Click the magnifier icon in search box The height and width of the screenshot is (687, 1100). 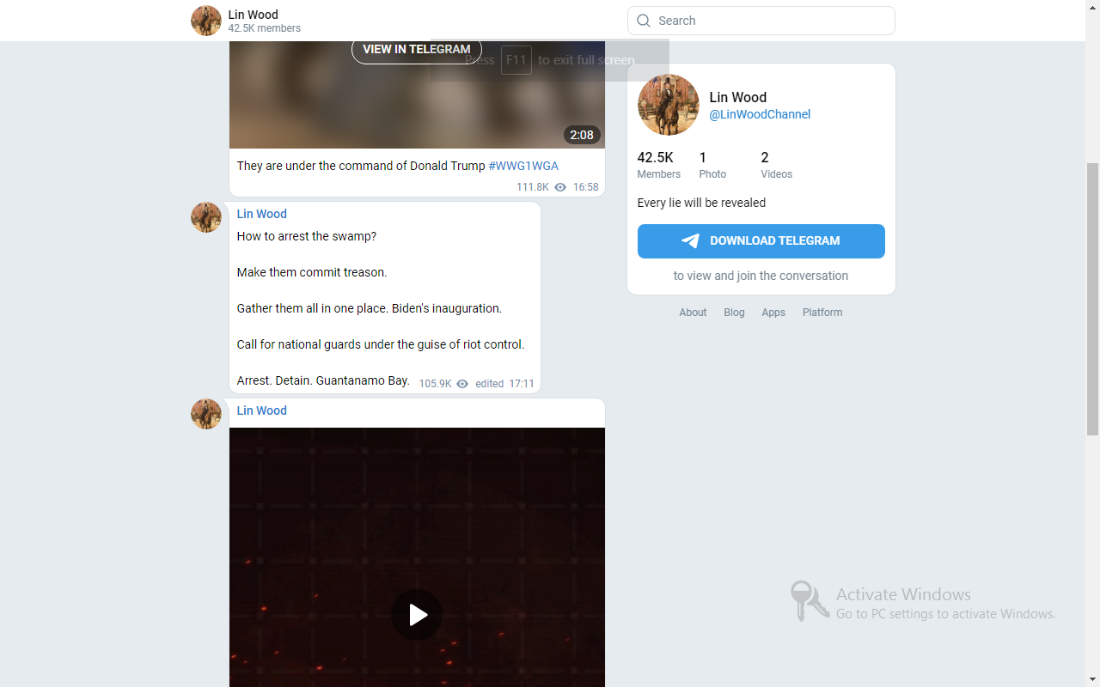(644, 21)
